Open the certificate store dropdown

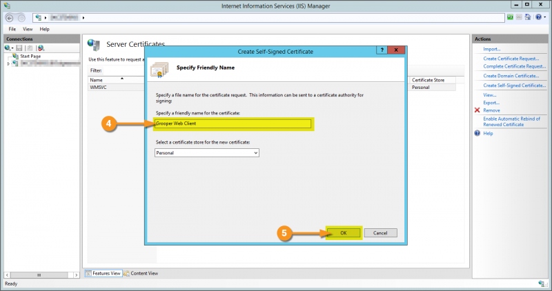tap(206, 152)
